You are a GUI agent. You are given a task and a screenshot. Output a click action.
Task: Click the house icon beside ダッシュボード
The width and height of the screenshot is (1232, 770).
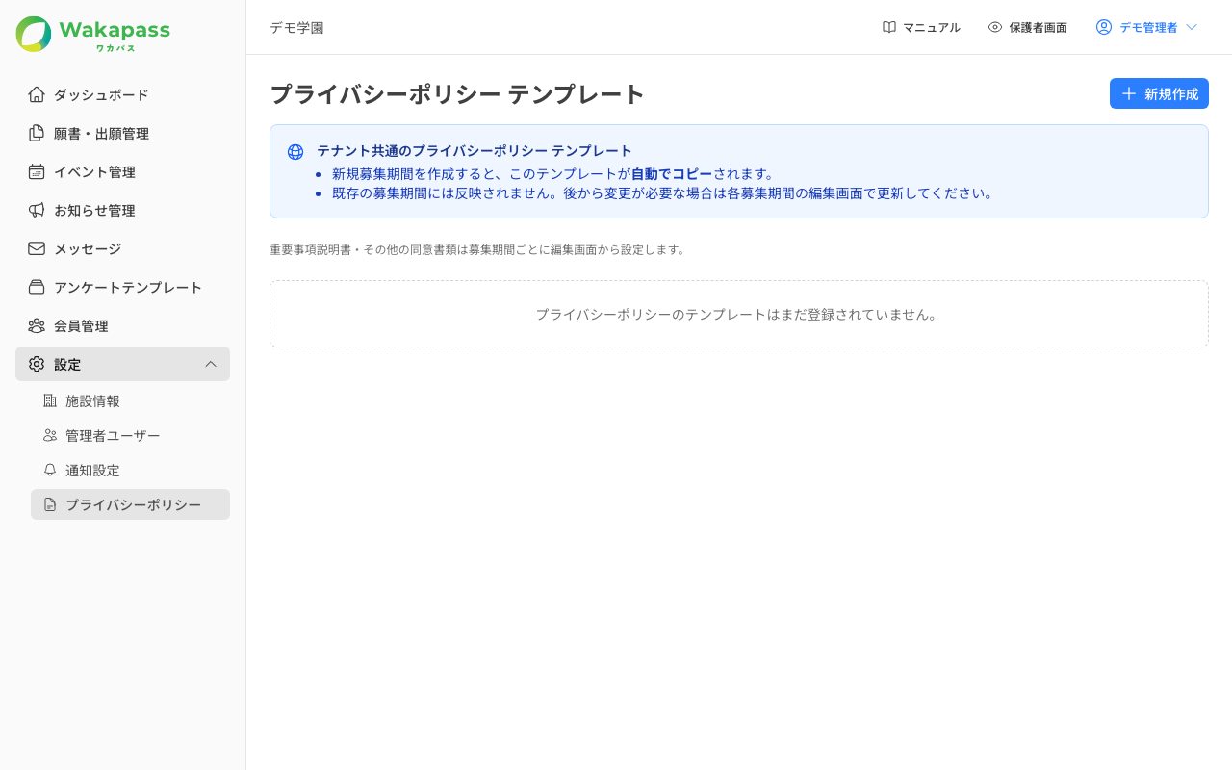tap(37, 94)
